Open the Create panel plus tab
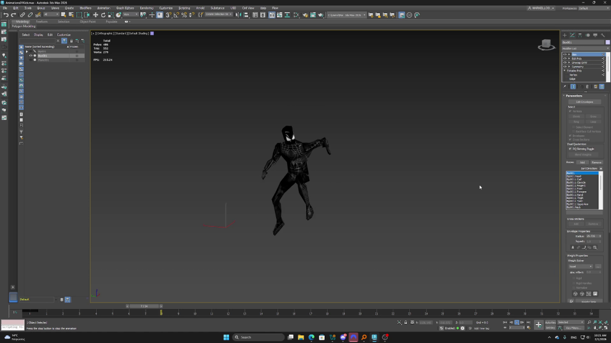The image size is (611, 343). 564,35
